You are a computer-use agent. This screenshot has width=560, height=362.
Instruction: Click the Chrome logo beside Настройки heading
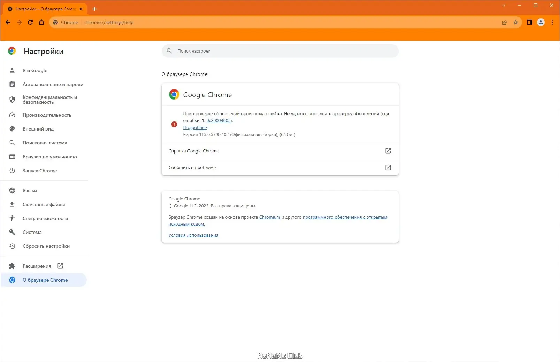12,51
